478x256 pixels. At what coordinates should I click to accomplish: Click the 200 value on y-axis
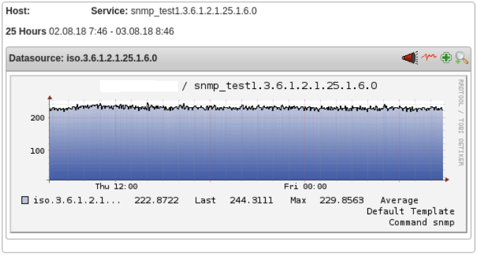(x=38, y=118)
